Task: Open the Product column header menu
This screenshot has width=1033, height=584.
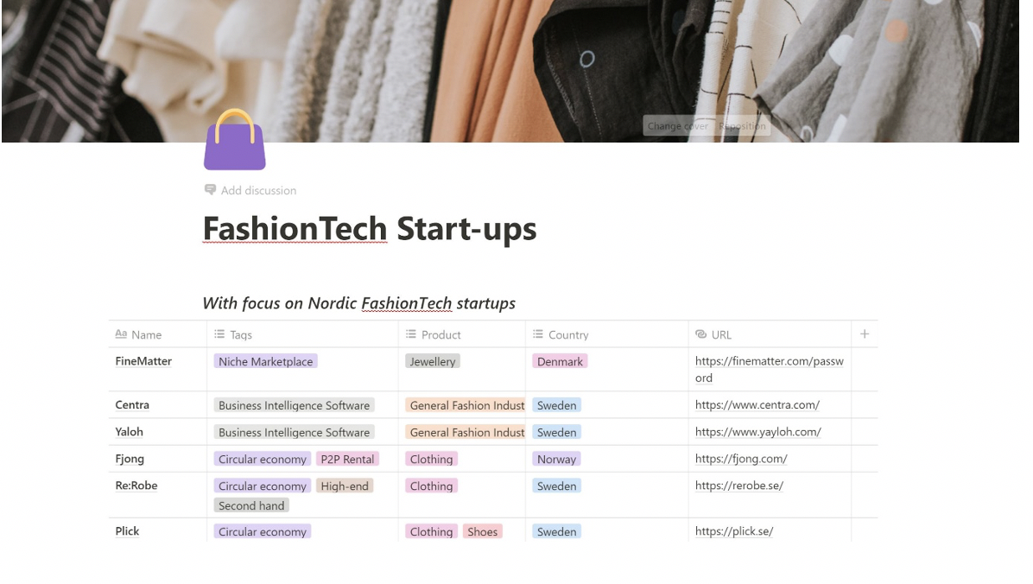Action: coord(440,334)
